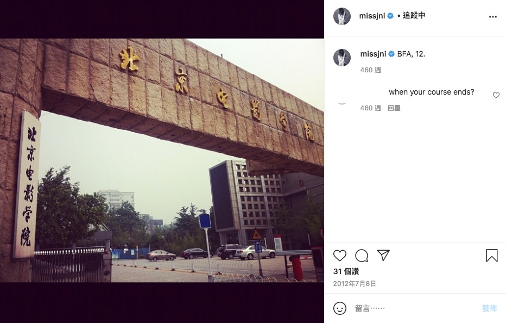506x323 pixels.
Task: View the 31 個讚 likes list
Action: click(346, 271)
